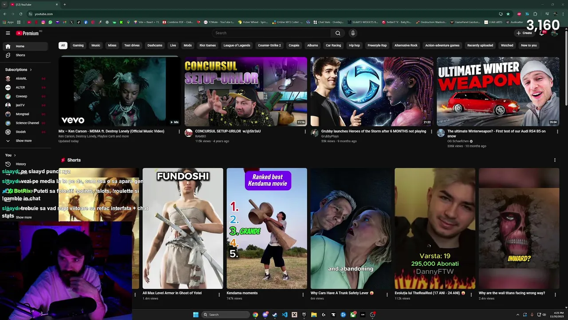The image size is (568, 320).
Task: Open the You section chevron
Action: [x=15, y=155]
